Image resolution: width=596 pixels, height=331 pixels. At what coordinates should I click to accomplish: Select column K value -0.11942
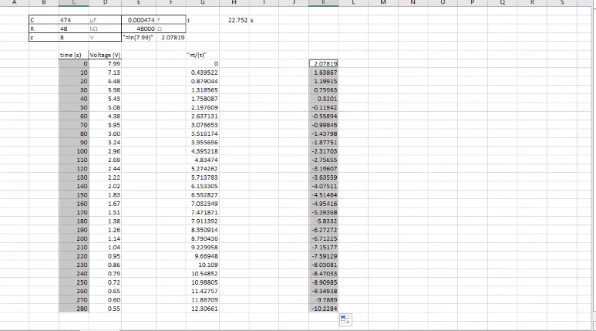click(324, 107)
